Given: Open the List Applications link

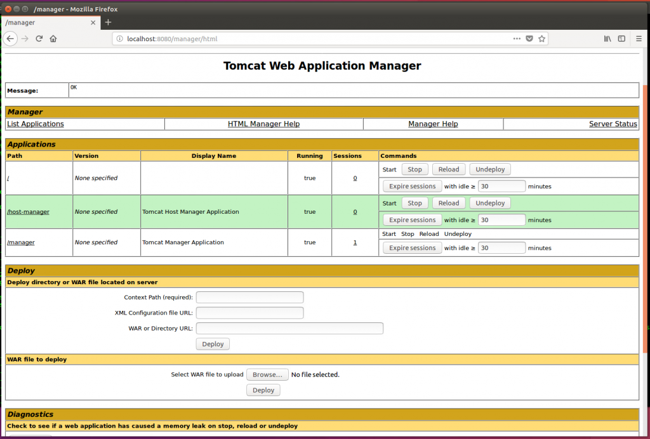Looking at the screenshot, I should click(36, 124).
